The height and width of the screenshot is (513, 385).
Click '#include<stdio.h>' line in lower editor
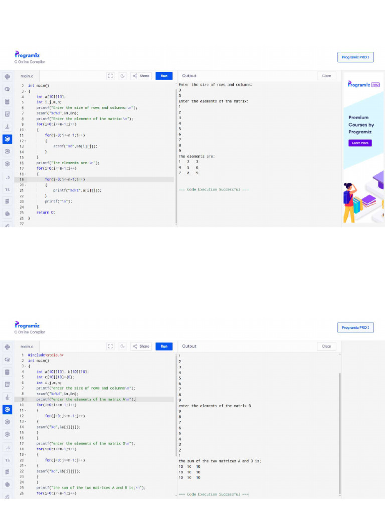46,355
